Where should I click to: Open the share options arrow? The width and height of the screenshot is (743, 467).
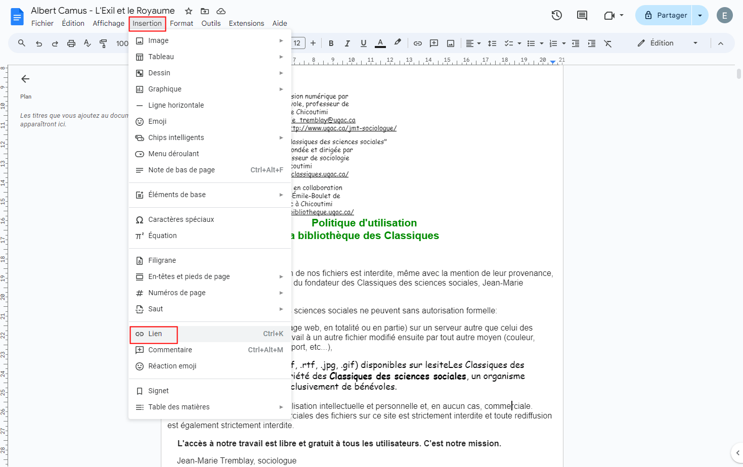(x=700, y=15)
